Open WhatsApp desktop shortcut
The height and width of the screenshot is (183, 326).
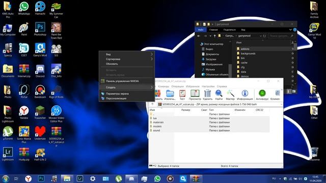pyautogui.click(x=24, y=8)
